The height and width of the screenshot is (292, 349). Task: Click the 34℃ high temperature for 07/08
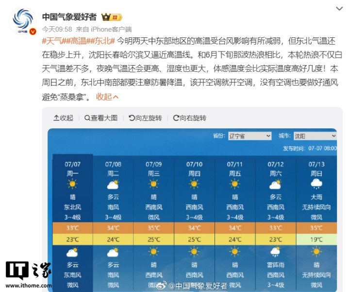tap(113, 228)
